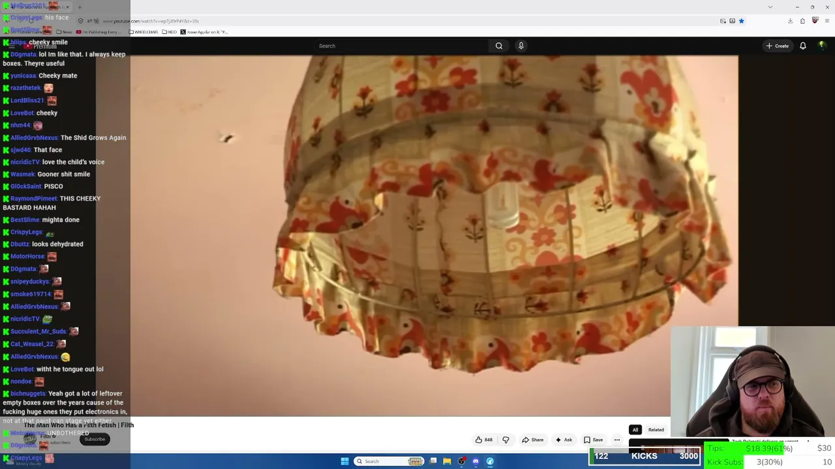Focus the YouTube search box
The width and height of the screenshot is (835, 469).
[401, 46]
